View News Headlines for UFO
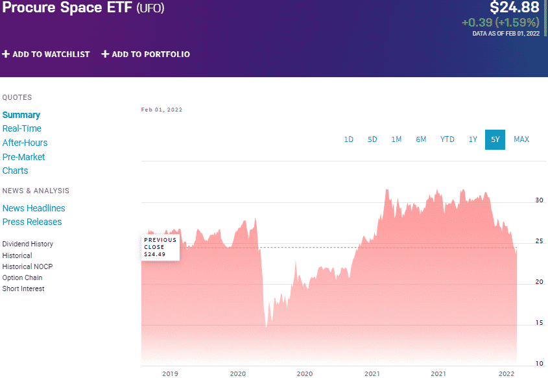Image resolution: width=548 pixels, height=378 pixels. pos(34,208)
